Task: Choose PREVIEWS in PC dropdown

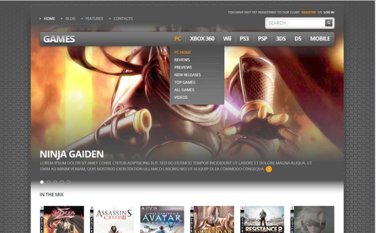Action: coord(183,68)
